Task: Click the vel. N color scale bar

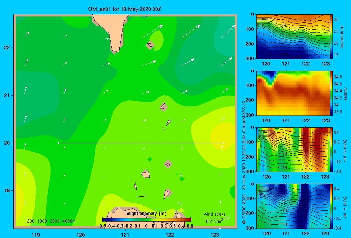Action: coord(331,149)
